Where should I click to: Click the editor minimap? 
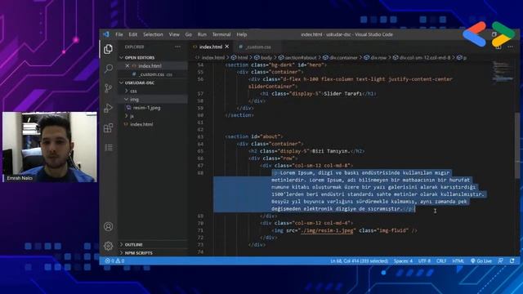(503, 71)
